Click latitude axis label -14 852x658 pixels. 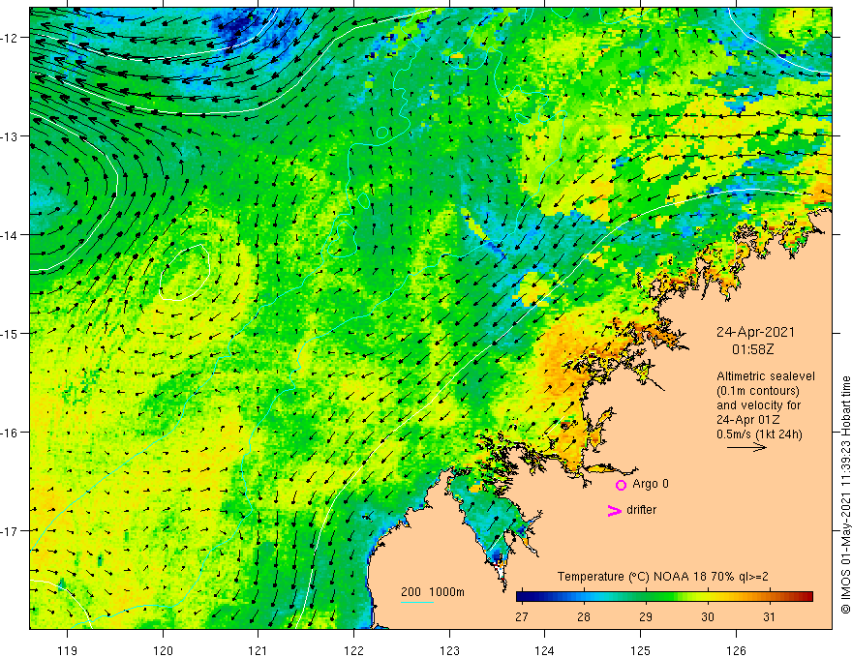click(10, 235)
